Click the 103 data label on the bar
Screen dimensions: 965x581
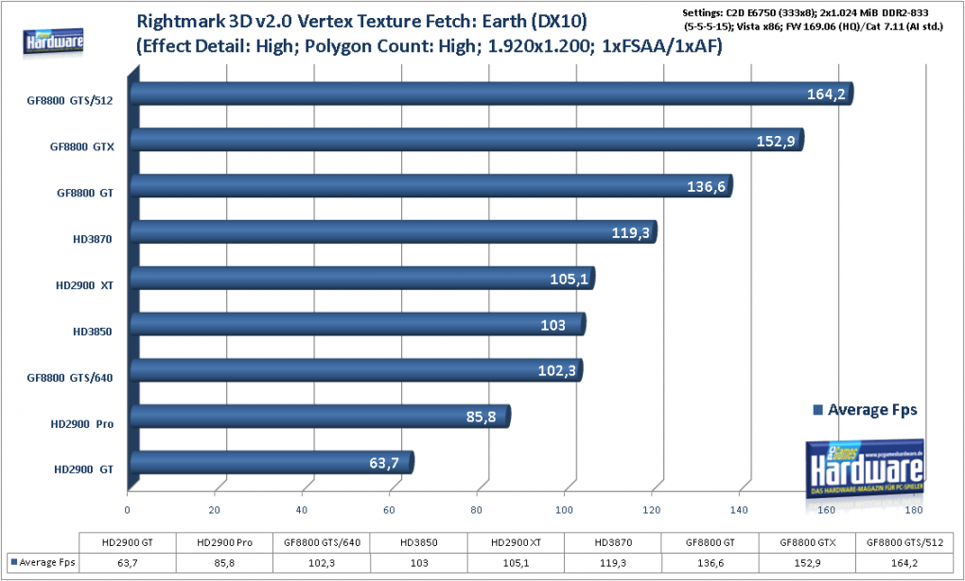pos(553,325)
